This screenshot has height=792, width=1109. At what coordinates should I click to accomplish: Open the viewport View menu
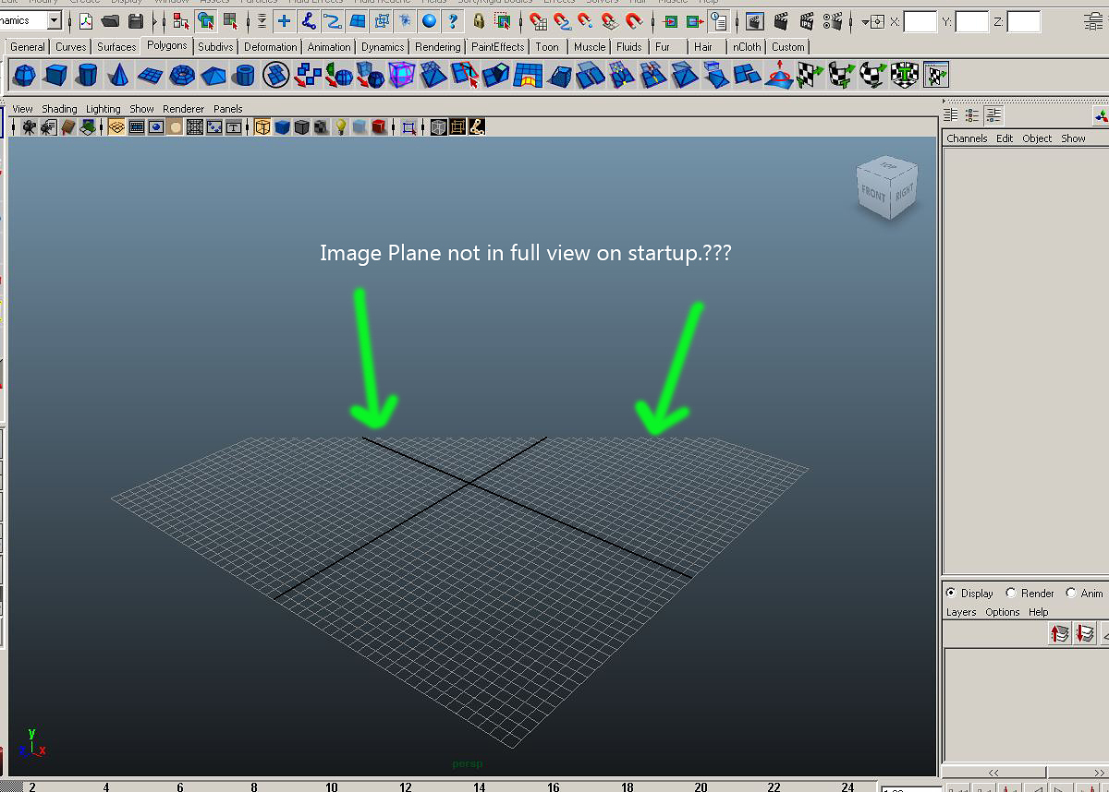[x=22, y=109]
